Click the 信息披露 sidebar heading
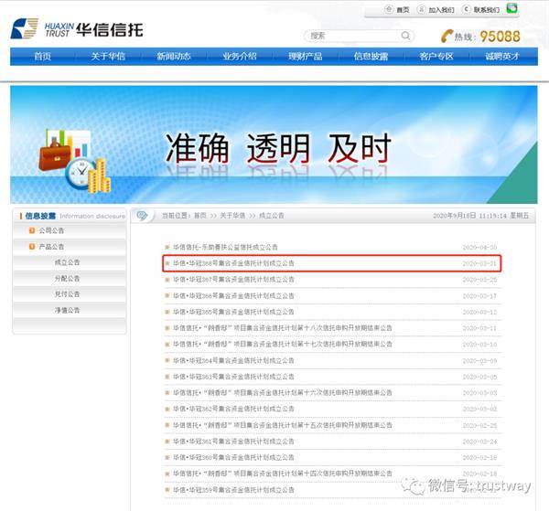Viewport: 549px width, 511px height. pyautogui.click(x=40, y=216)
